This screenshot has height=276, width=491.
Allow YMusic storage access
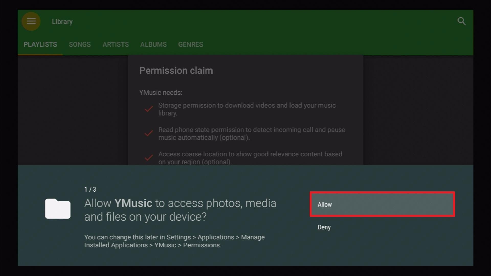tap(382, 204)
